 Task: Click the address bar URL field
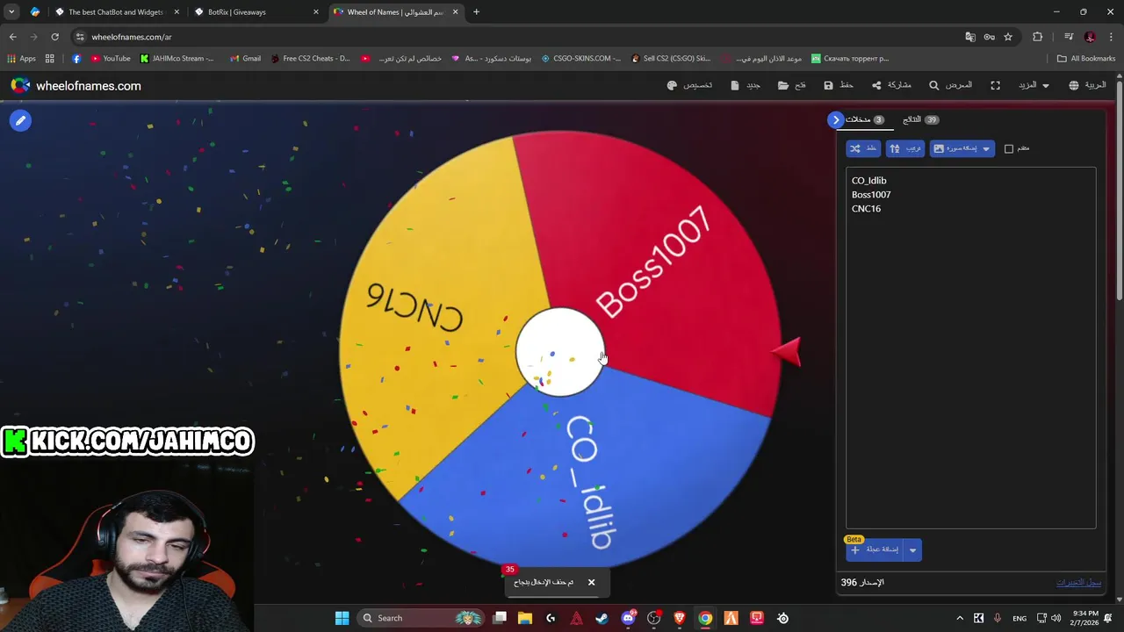click(518, 37)
